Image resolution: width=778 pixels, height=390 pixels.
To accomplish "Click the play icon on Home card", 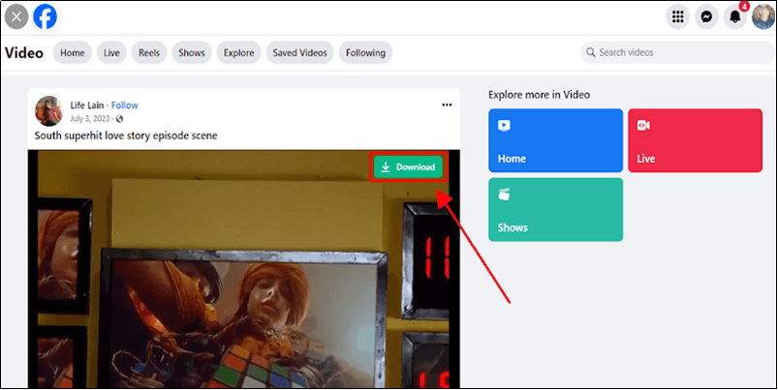I will point(504,126).
